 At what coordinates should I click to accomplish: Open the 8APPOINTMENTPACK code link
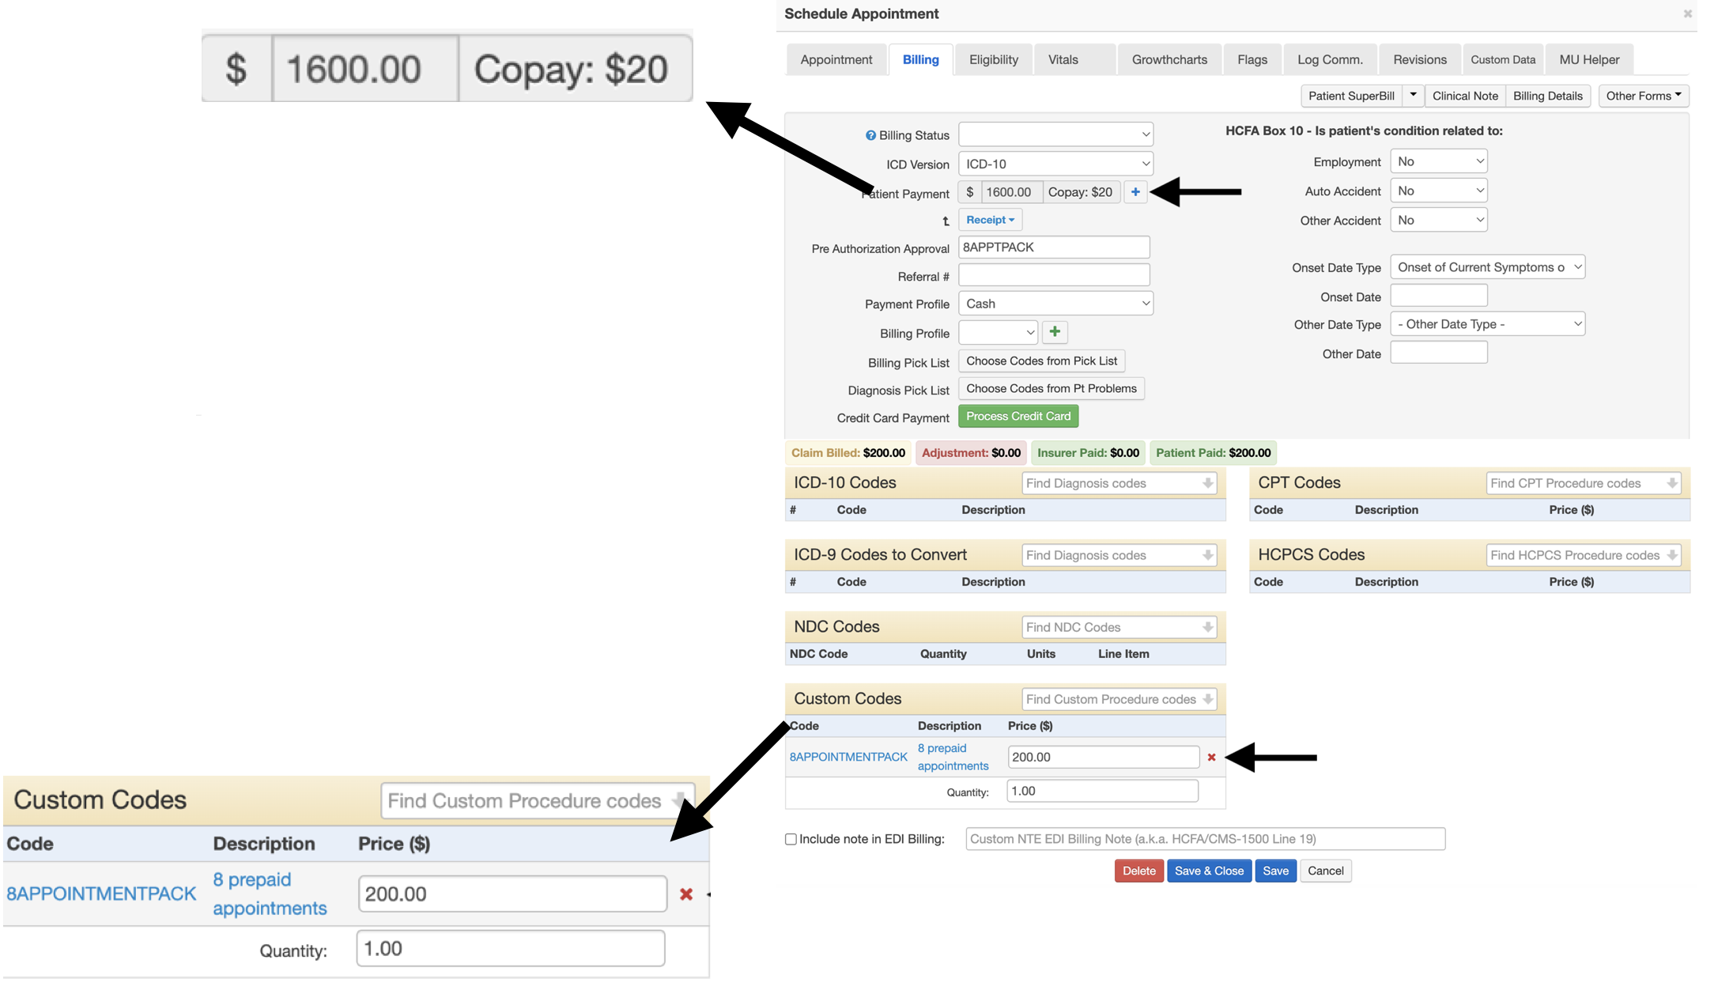[848, 757]
